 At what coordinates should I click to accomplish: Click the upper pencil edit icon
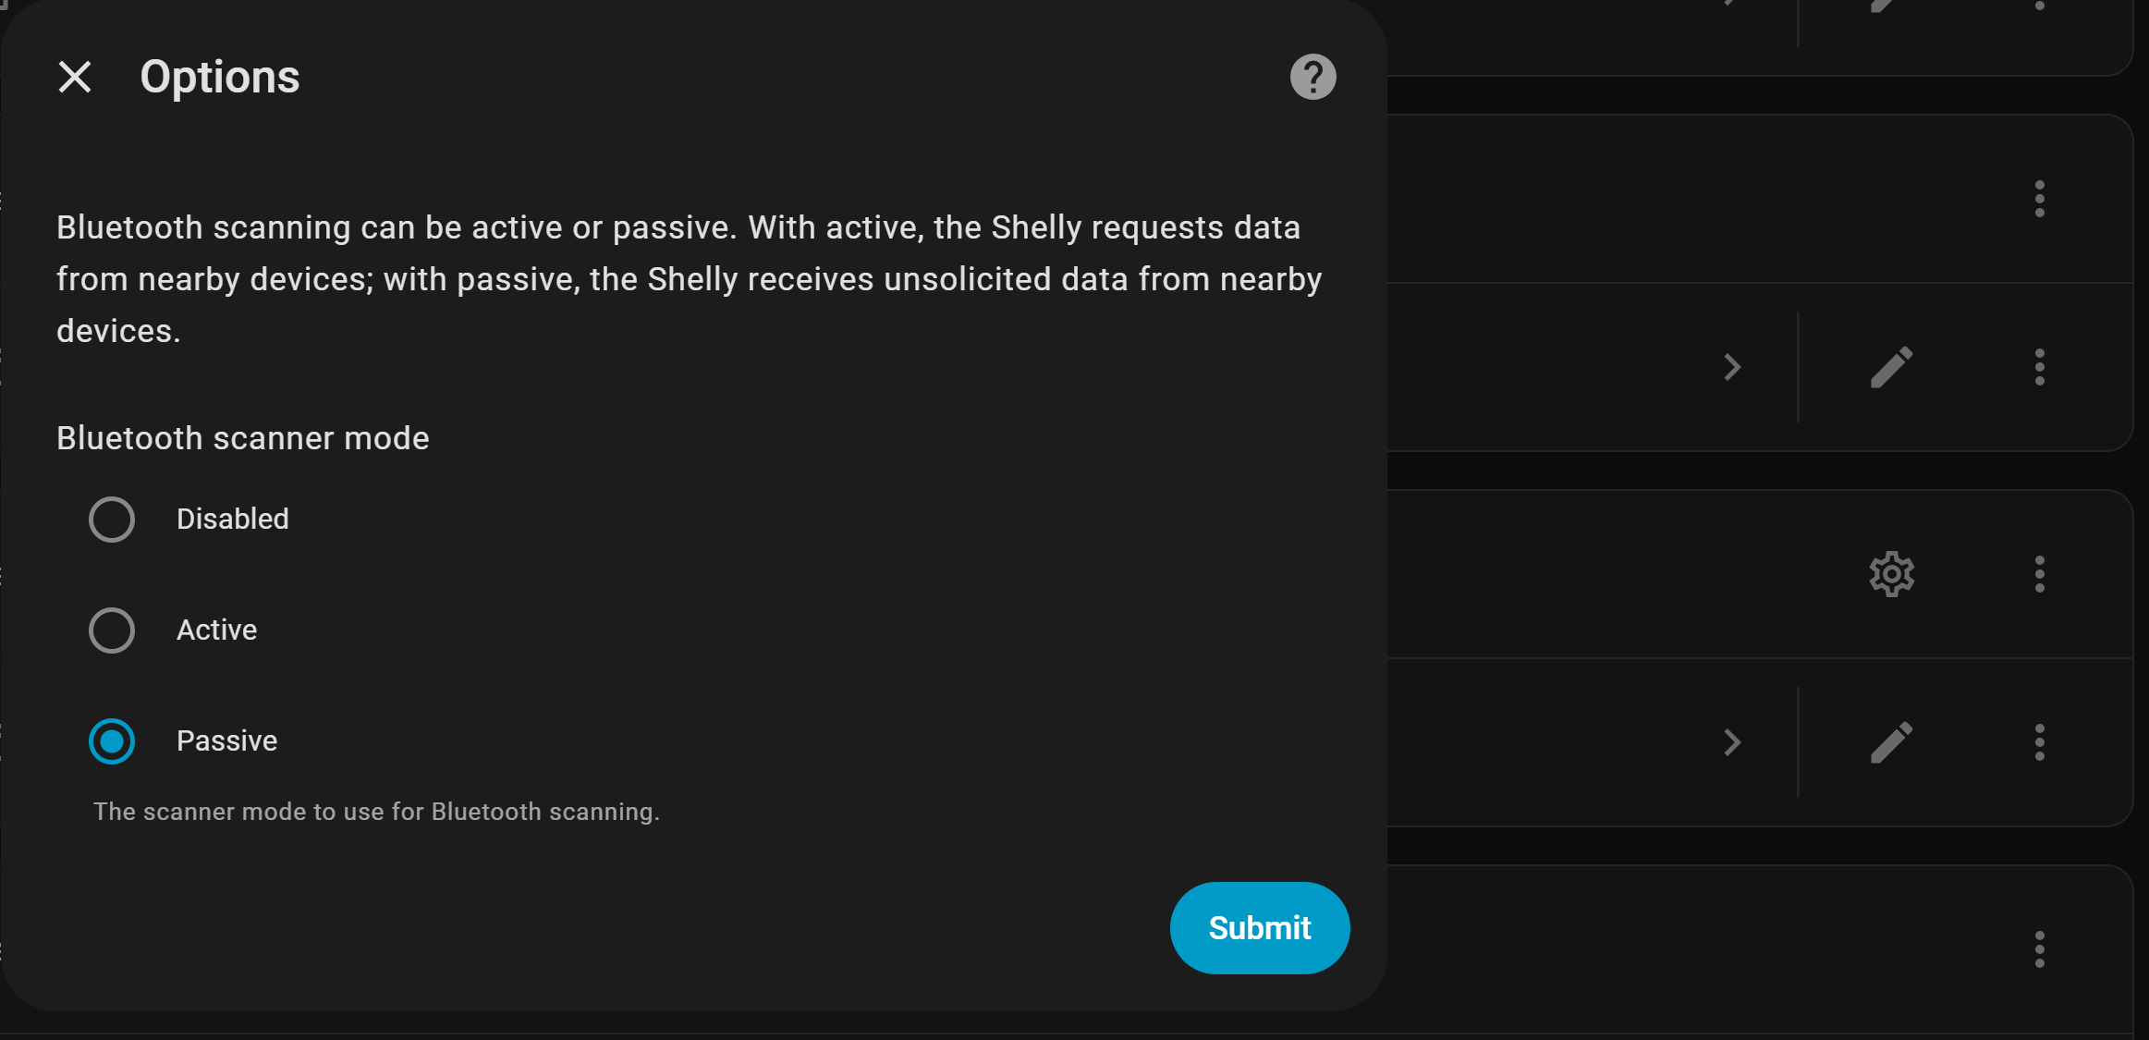click(1891, 367)
